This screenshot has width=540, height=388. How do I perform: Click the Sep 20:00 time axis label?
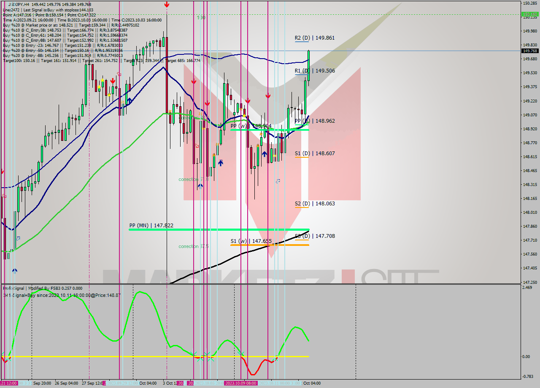tap(42, 383)
